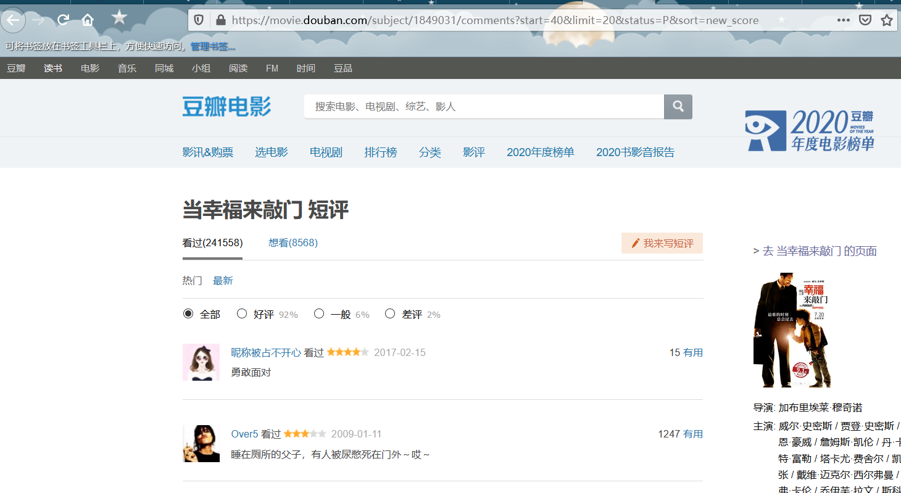Go to 影讯&购票 section

(x=208, y=152)
